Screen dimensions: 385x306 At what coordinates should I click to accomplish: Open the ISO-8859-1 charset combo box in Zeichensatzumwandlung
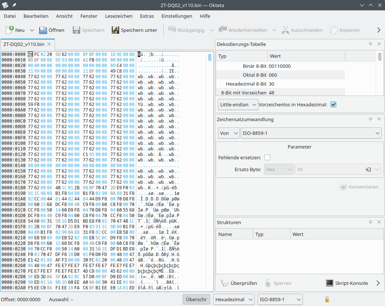(311, 133)
